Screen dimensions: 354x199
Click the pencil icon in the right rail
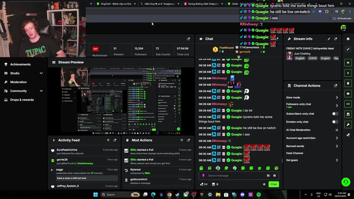(x=348, y=49)
